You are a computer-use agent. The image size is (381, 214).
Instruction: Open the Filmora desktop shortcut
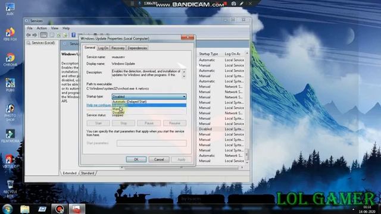pos(10,136)
